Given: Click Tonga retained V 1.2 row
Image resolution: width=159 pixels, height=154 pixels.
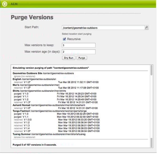Looking at the screenshot, I should point(57,123).
